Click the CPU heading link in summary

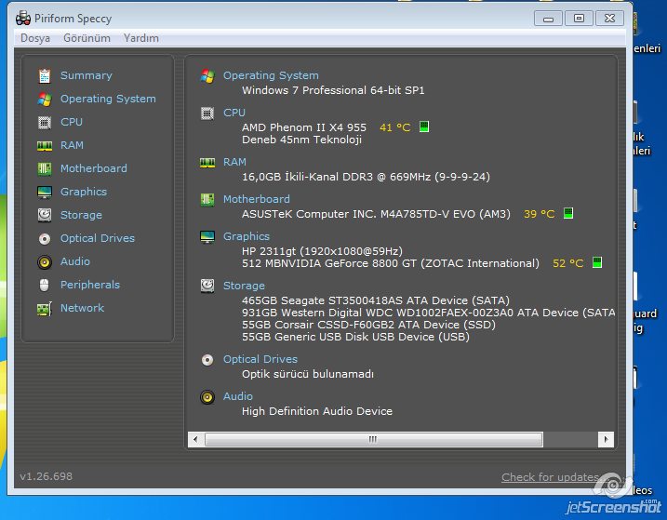tap(234, 113)
